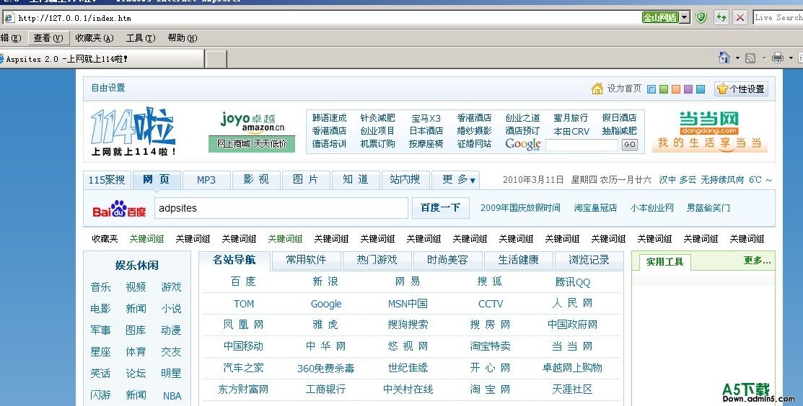The height and width of the screenshot is (406, 803).
Task: Click the weather text 汉中 多云
Action: (x=677, y=180)
